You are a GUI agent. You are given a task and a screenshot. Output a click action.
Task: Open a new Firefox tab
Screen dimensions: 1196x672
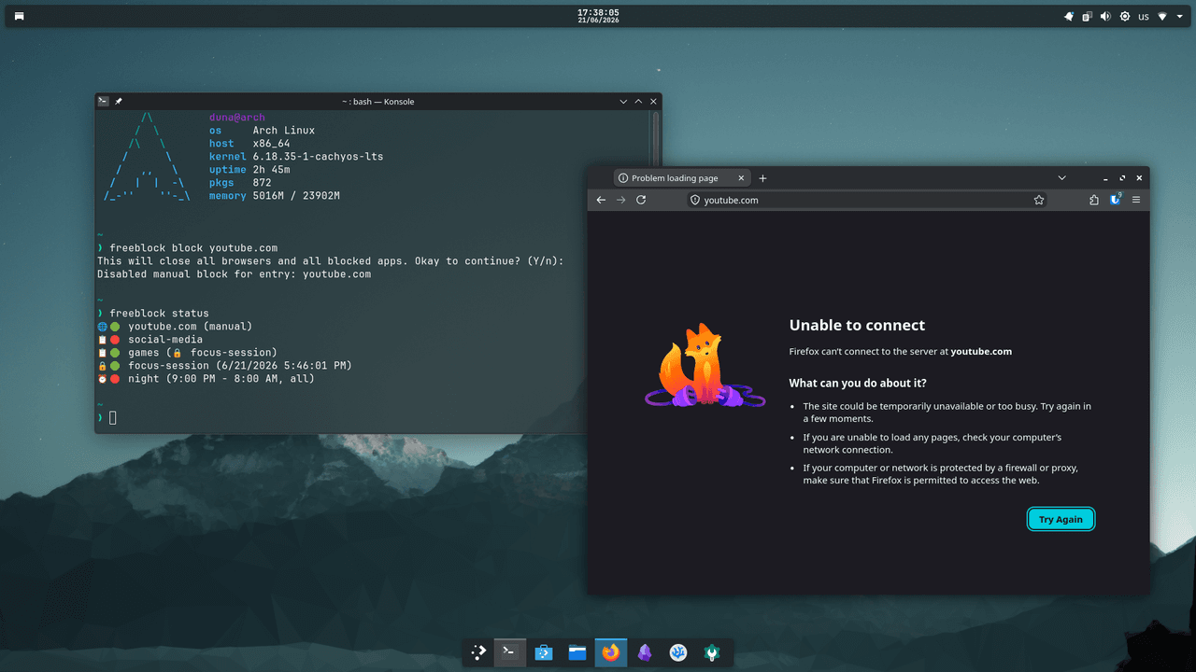[762, 178]
